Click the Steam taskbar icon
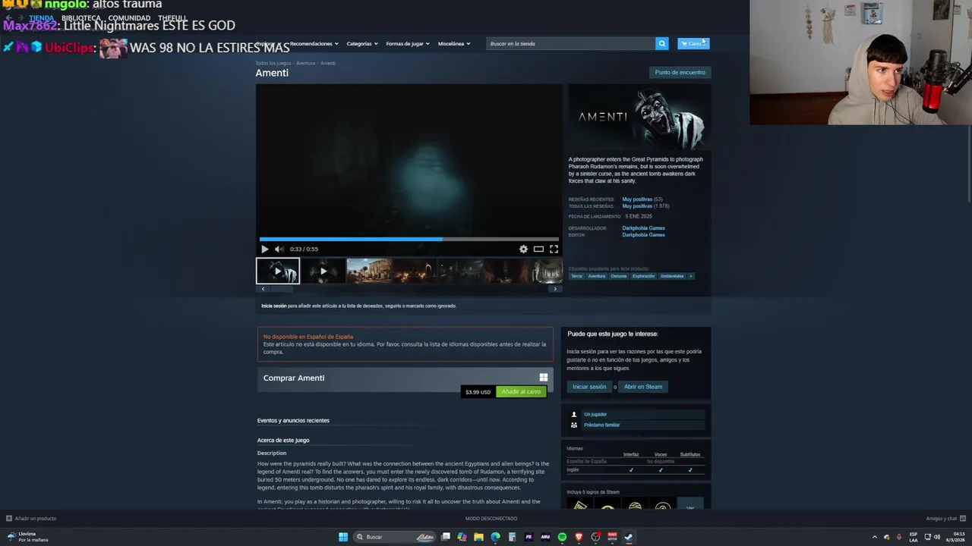 (629, 537)
